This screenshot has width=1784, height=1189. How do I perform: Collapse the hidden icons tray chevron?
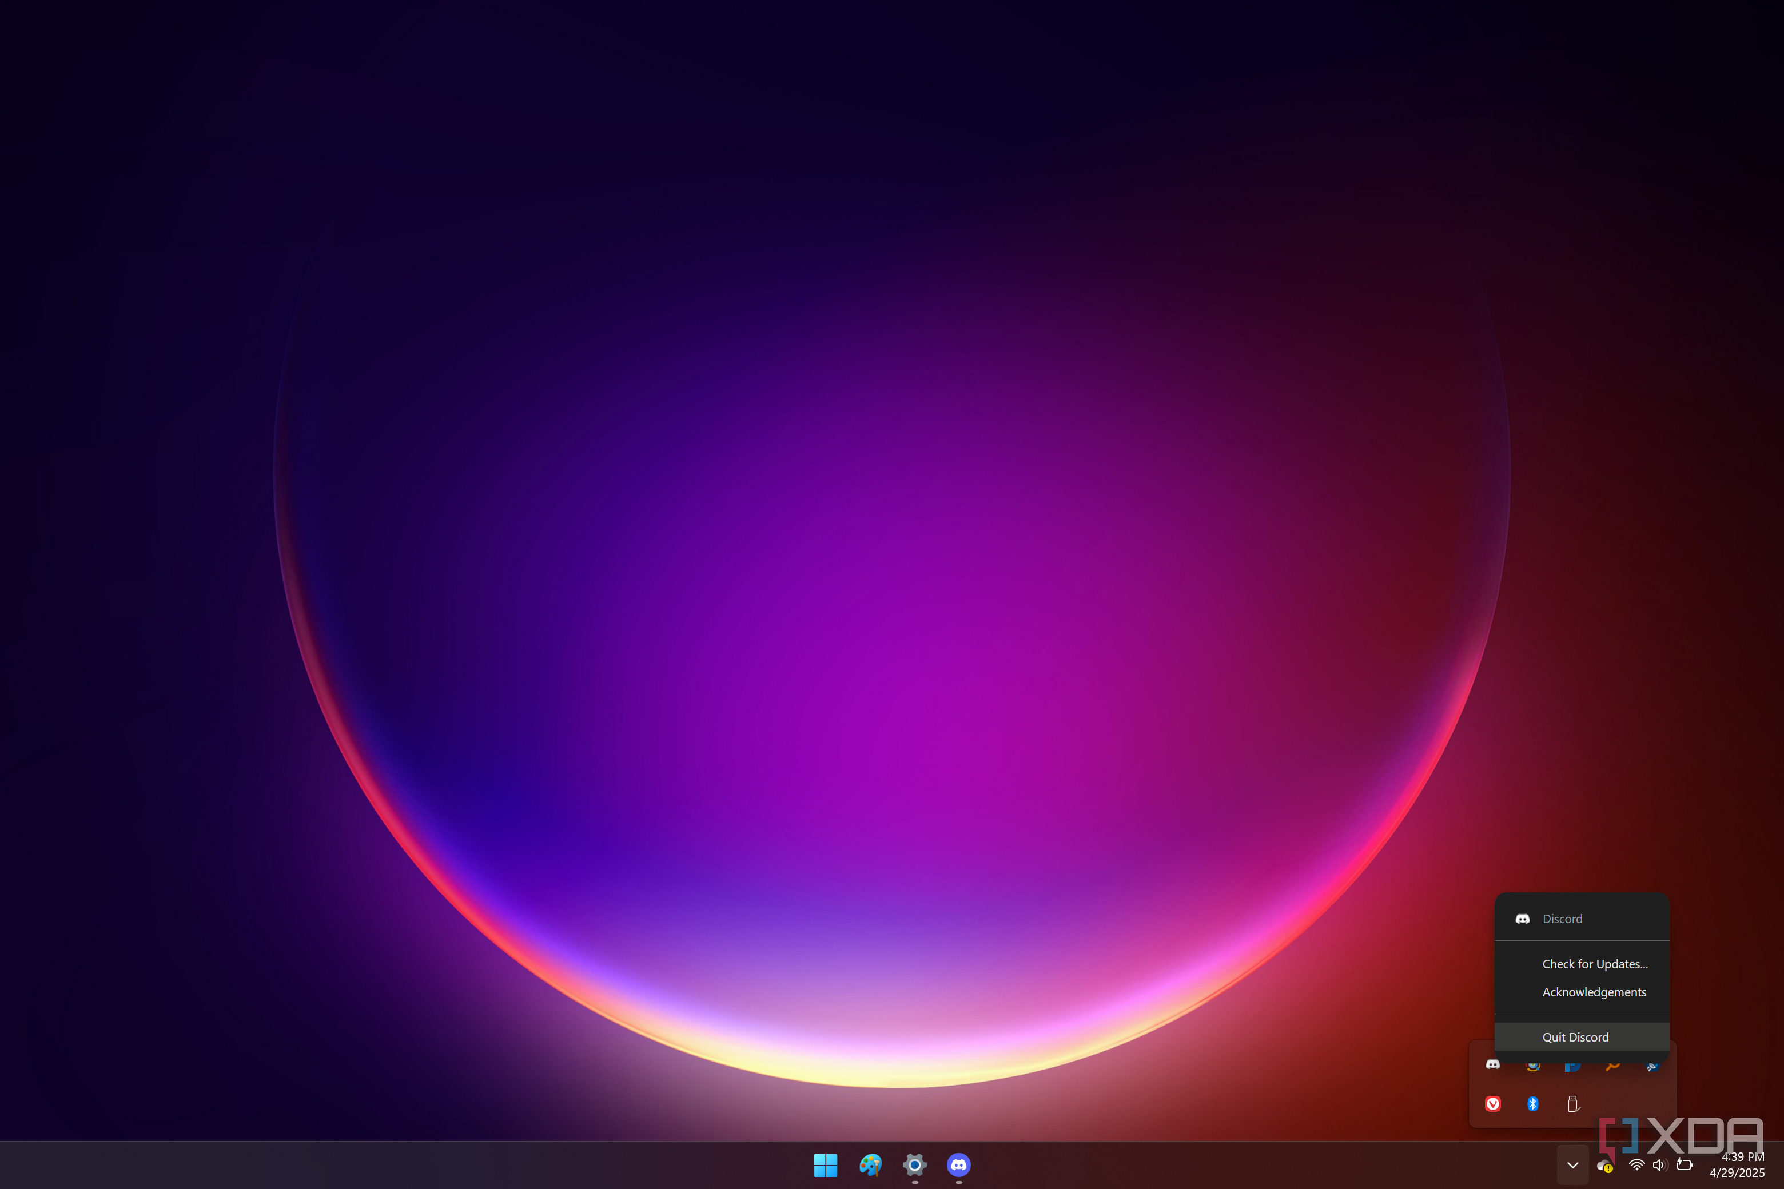coord(1572,1166)
